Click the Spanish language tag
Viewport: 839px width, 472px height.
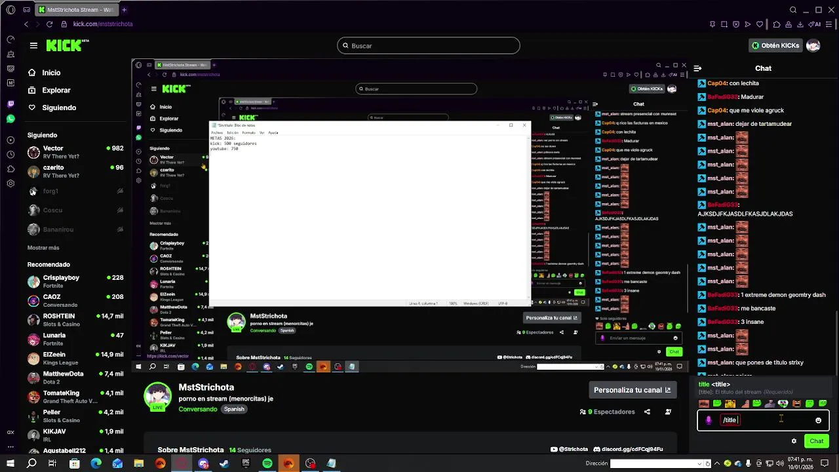click(234, 409)
